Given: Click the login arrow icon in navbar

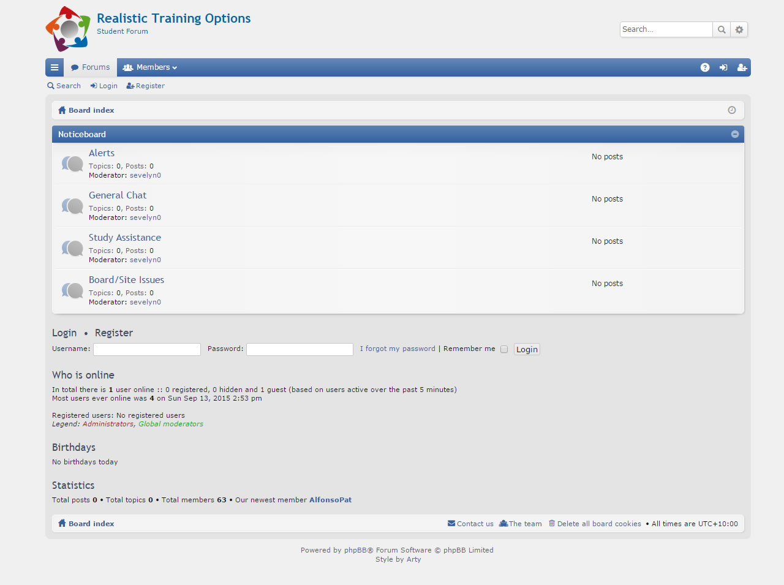Looking at the screenshot, I should pos(723,67).
